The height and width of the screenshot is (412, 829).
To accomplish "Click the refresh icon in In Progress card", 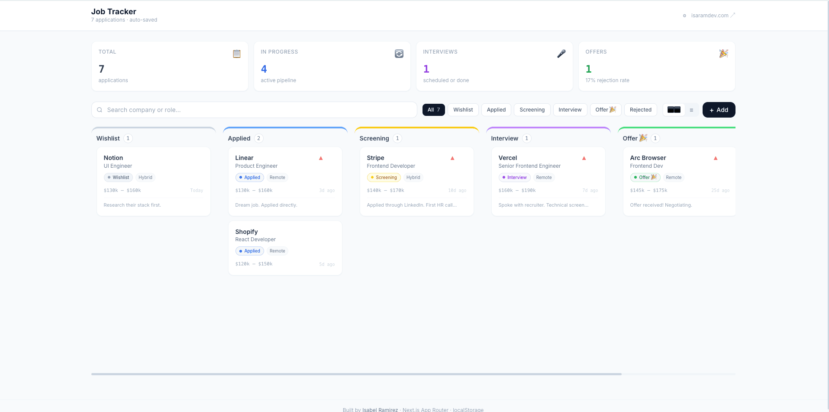I will [x=399, y=54].
